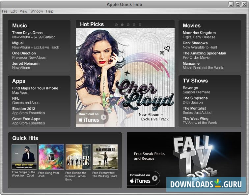Open The Simpsons 24th Season link
The height and width of the screenshot is (195, 249).
[195, 100]
